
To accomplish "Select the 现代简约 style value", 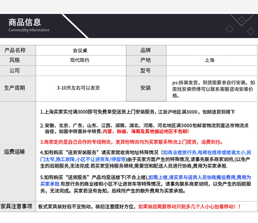I will (x=80, y=60).
